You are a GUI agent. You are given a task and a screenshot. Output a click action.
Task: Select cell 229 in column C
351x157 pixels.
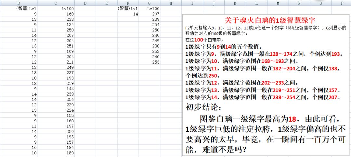56,105
